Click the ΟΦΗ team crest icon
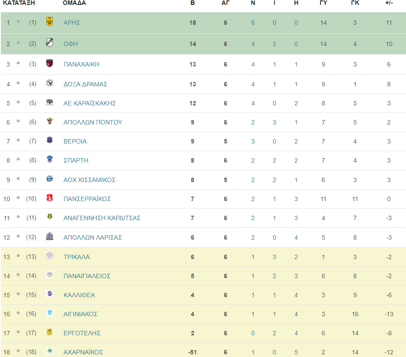 (50, 42)
